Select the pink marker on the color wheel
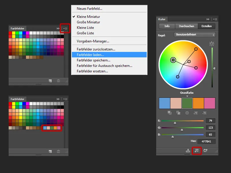The width and height of the screenshot is (231, 173). coord(196,68)
